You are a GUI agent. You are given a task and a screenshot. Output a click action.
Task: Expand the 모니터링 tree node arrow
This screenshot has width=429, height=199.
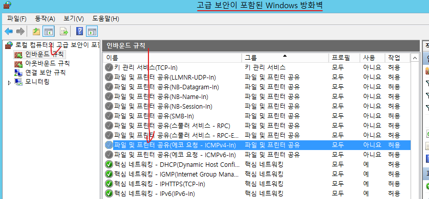coord(10,82)
